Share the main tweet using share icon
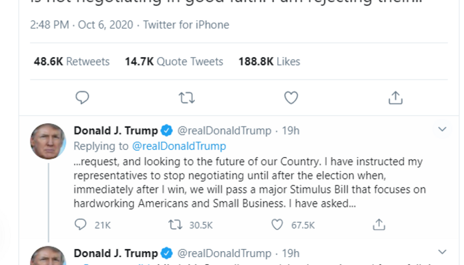This screenshot has width=464, height=265. [395, 97]
